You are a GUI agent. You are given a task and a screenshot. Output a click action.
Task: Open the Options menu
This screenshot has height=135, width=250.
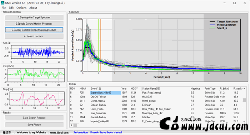coord(21,7)
